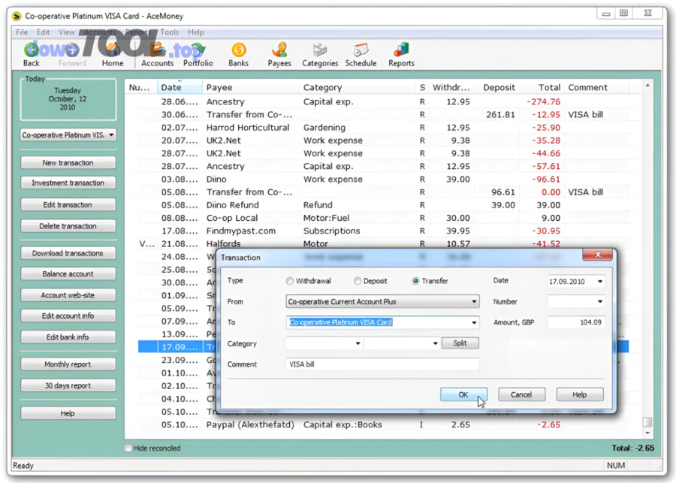Click Balance account button
This screenshot has width=676, height=483.
coord(68,274)
